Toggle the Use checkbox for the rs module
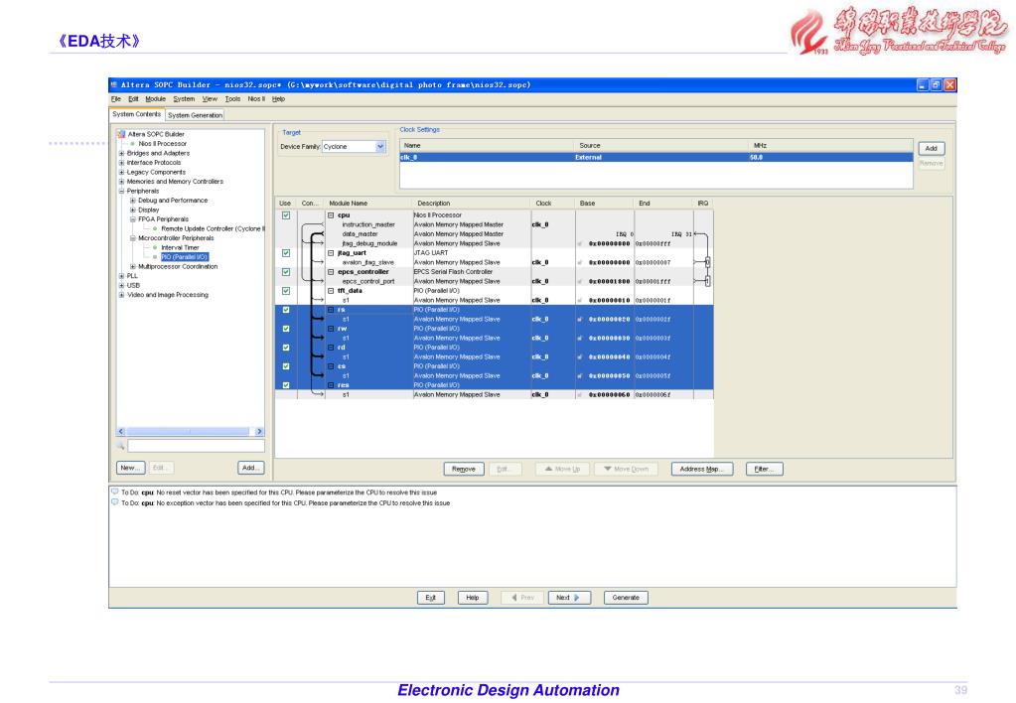This screenshot has width=1016, height=703. pos(286,310)
